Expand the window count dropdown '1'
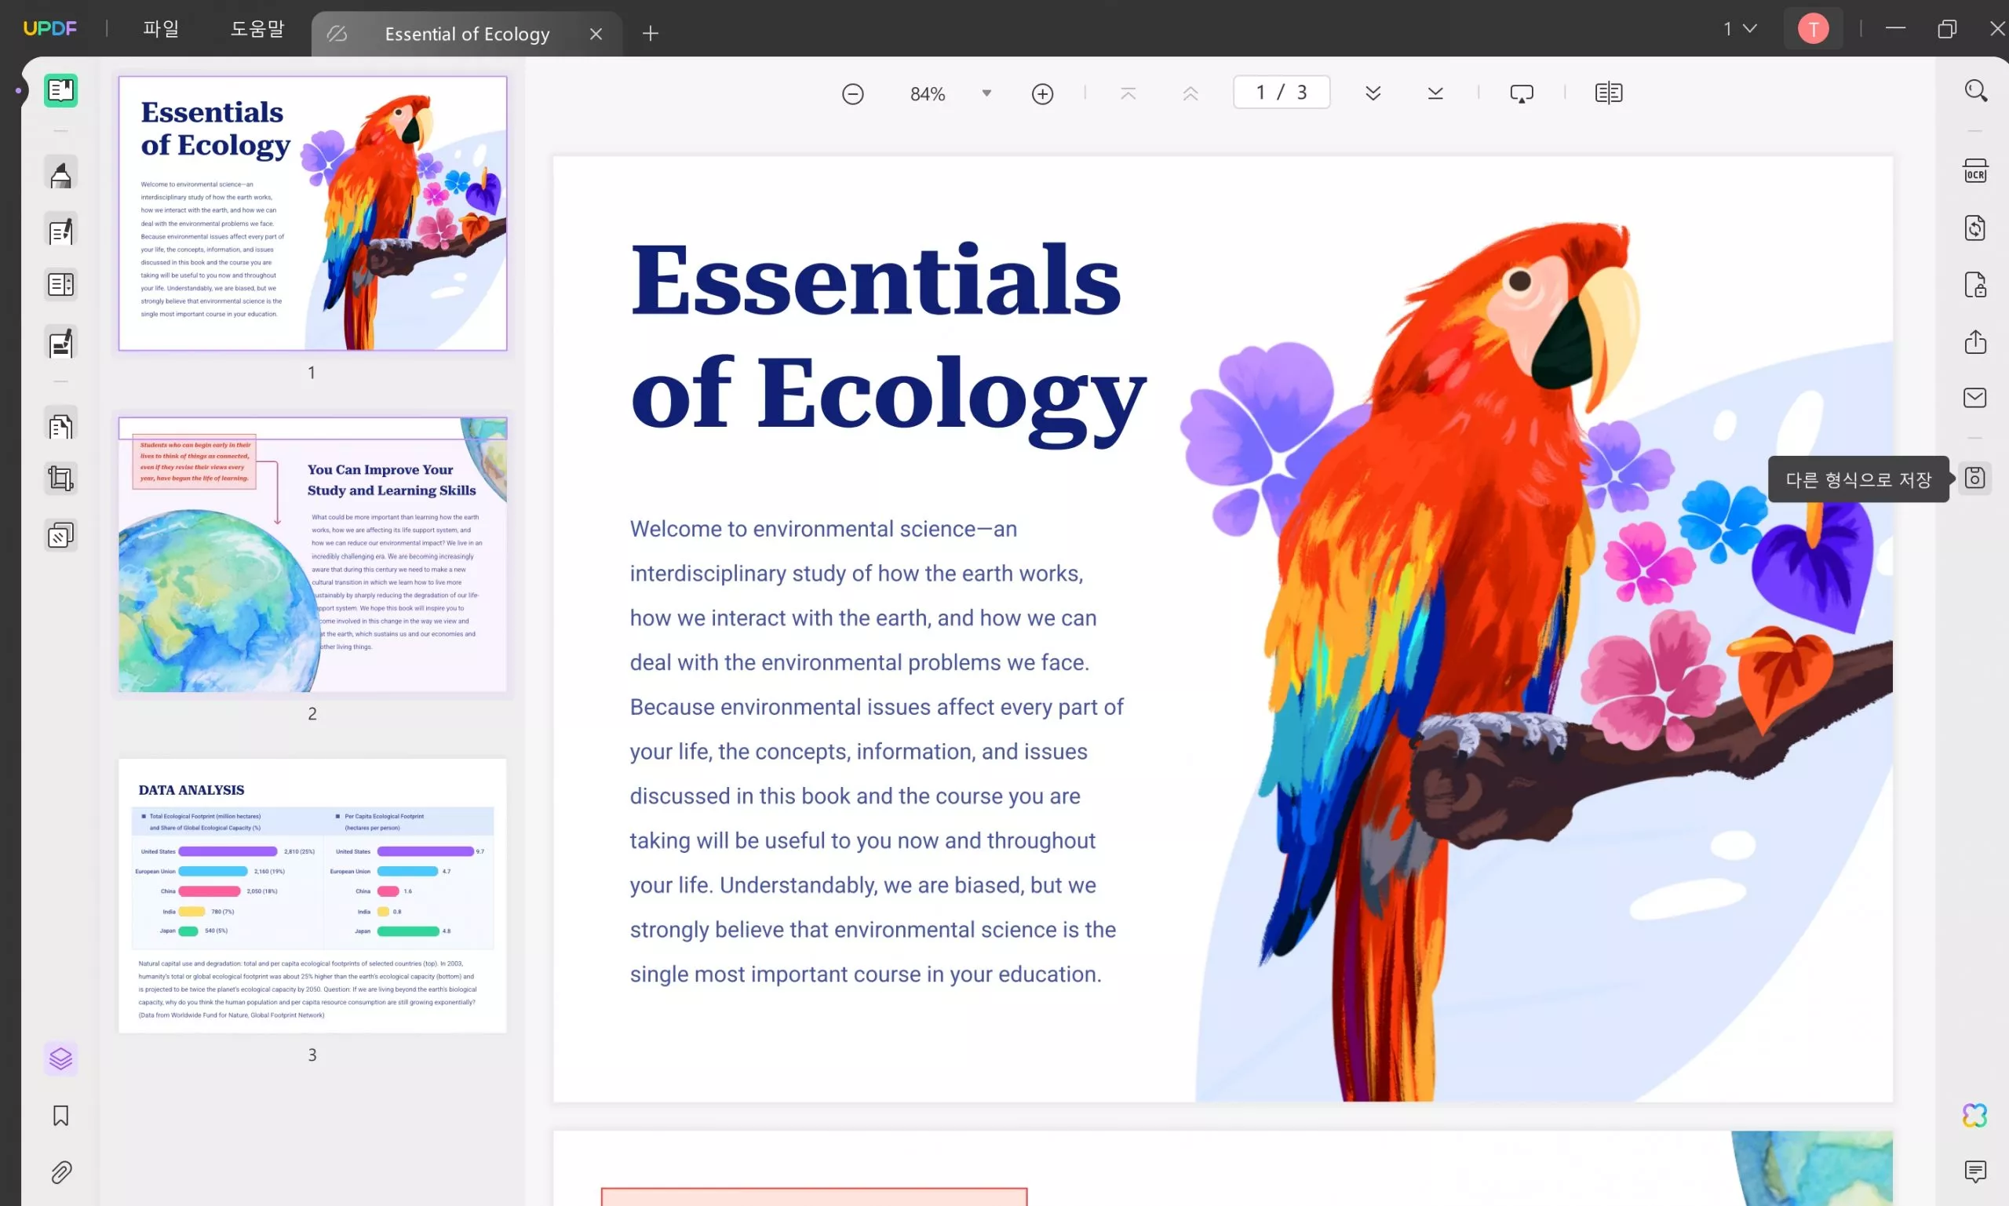The width and height of the screenshot is (2009, 1206). (x=1741, y=28)
